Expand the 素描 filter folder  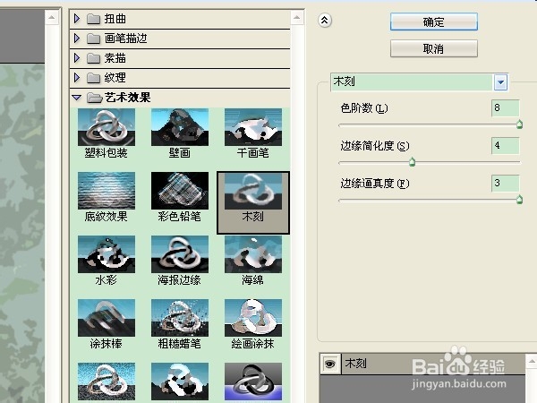point(77,58)
